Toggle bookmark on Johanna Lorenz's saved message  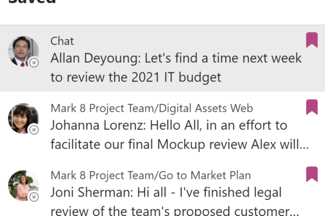click(312, 107)
